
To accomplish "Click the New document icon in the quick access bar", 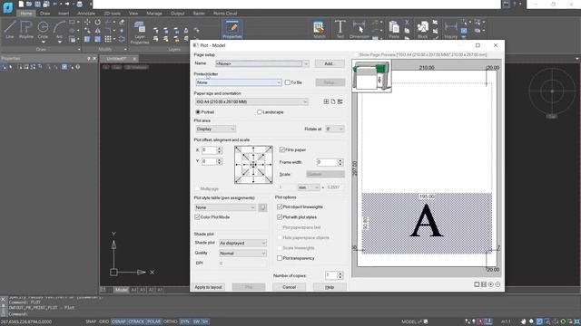I will (x=21, y=4).
